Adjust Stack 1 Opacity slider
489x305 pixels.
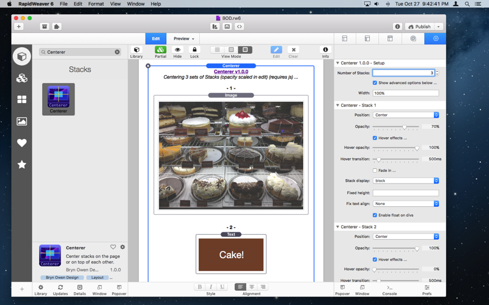click(x=405, y=127)
